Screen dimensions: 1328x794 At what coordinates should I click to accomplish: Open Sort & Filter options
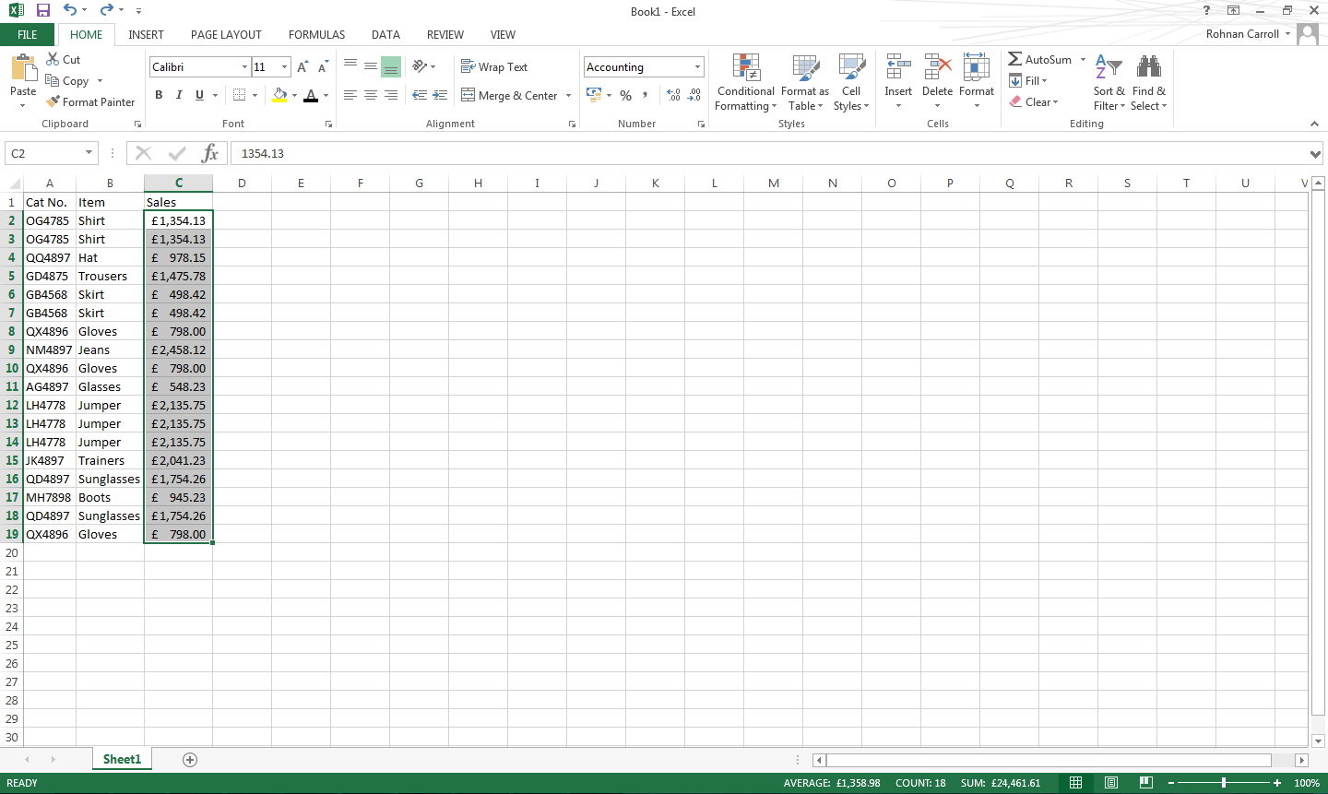(1109, 82)
